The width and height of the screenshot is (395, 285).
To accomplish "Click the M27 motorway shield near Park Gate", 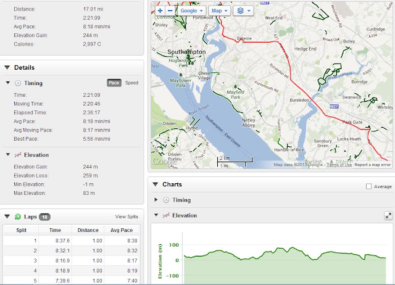I will 334,106.
